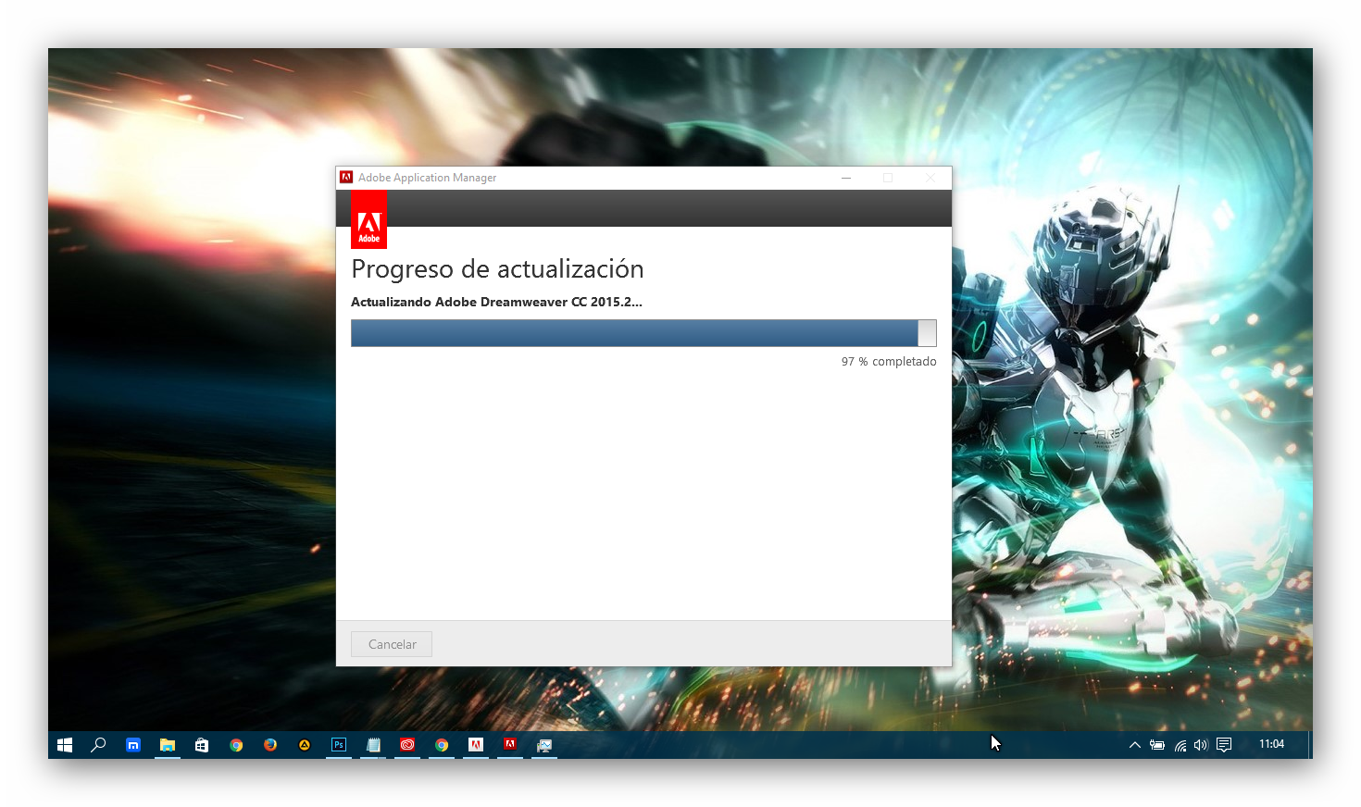The height and width of the screenshot is (807, 1361).
Task: Click the Cancelar button
Action: click(x=392, y=644)
